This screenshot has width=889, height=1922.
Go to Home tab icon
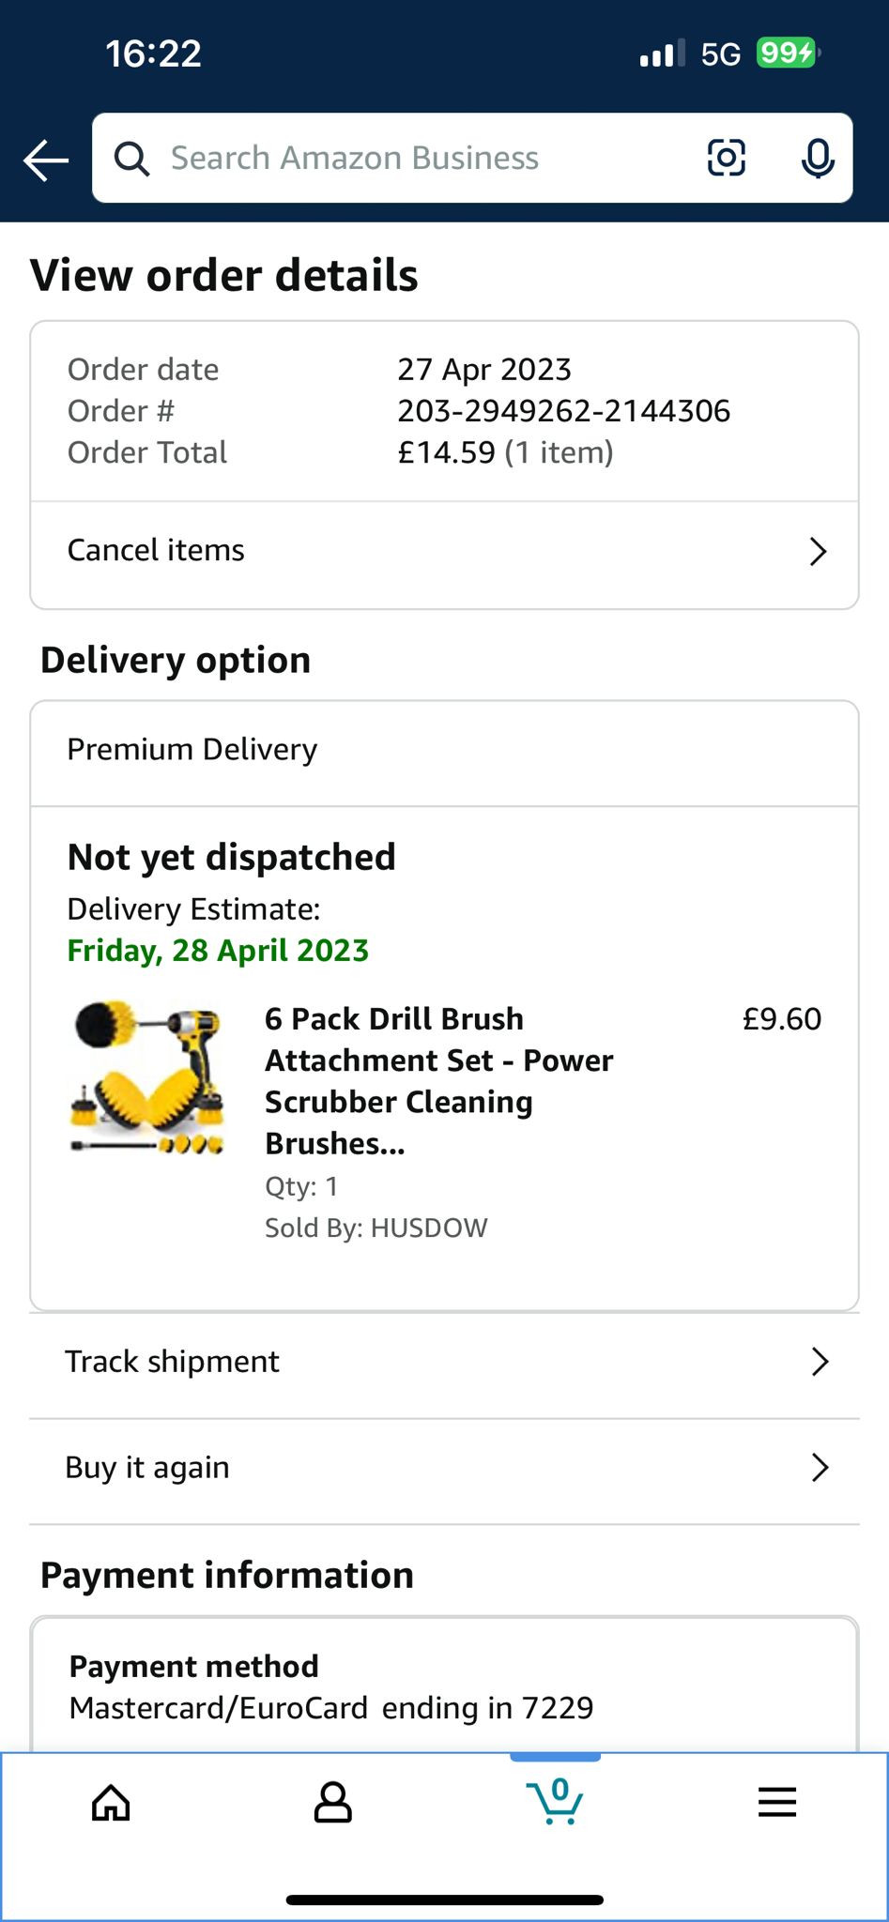[111, 1802]
